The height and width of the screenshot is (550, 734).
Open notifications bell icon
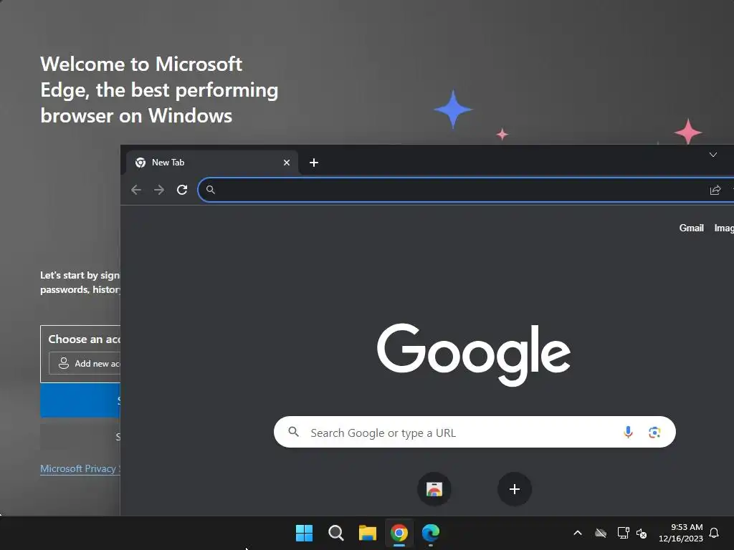pyautogui.click(x=714, y=533)
